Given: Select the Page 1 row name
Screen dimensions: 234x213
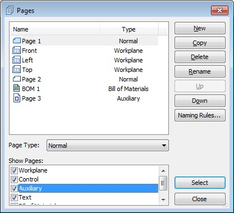Looking at the screenshot, I should [31, 41].
